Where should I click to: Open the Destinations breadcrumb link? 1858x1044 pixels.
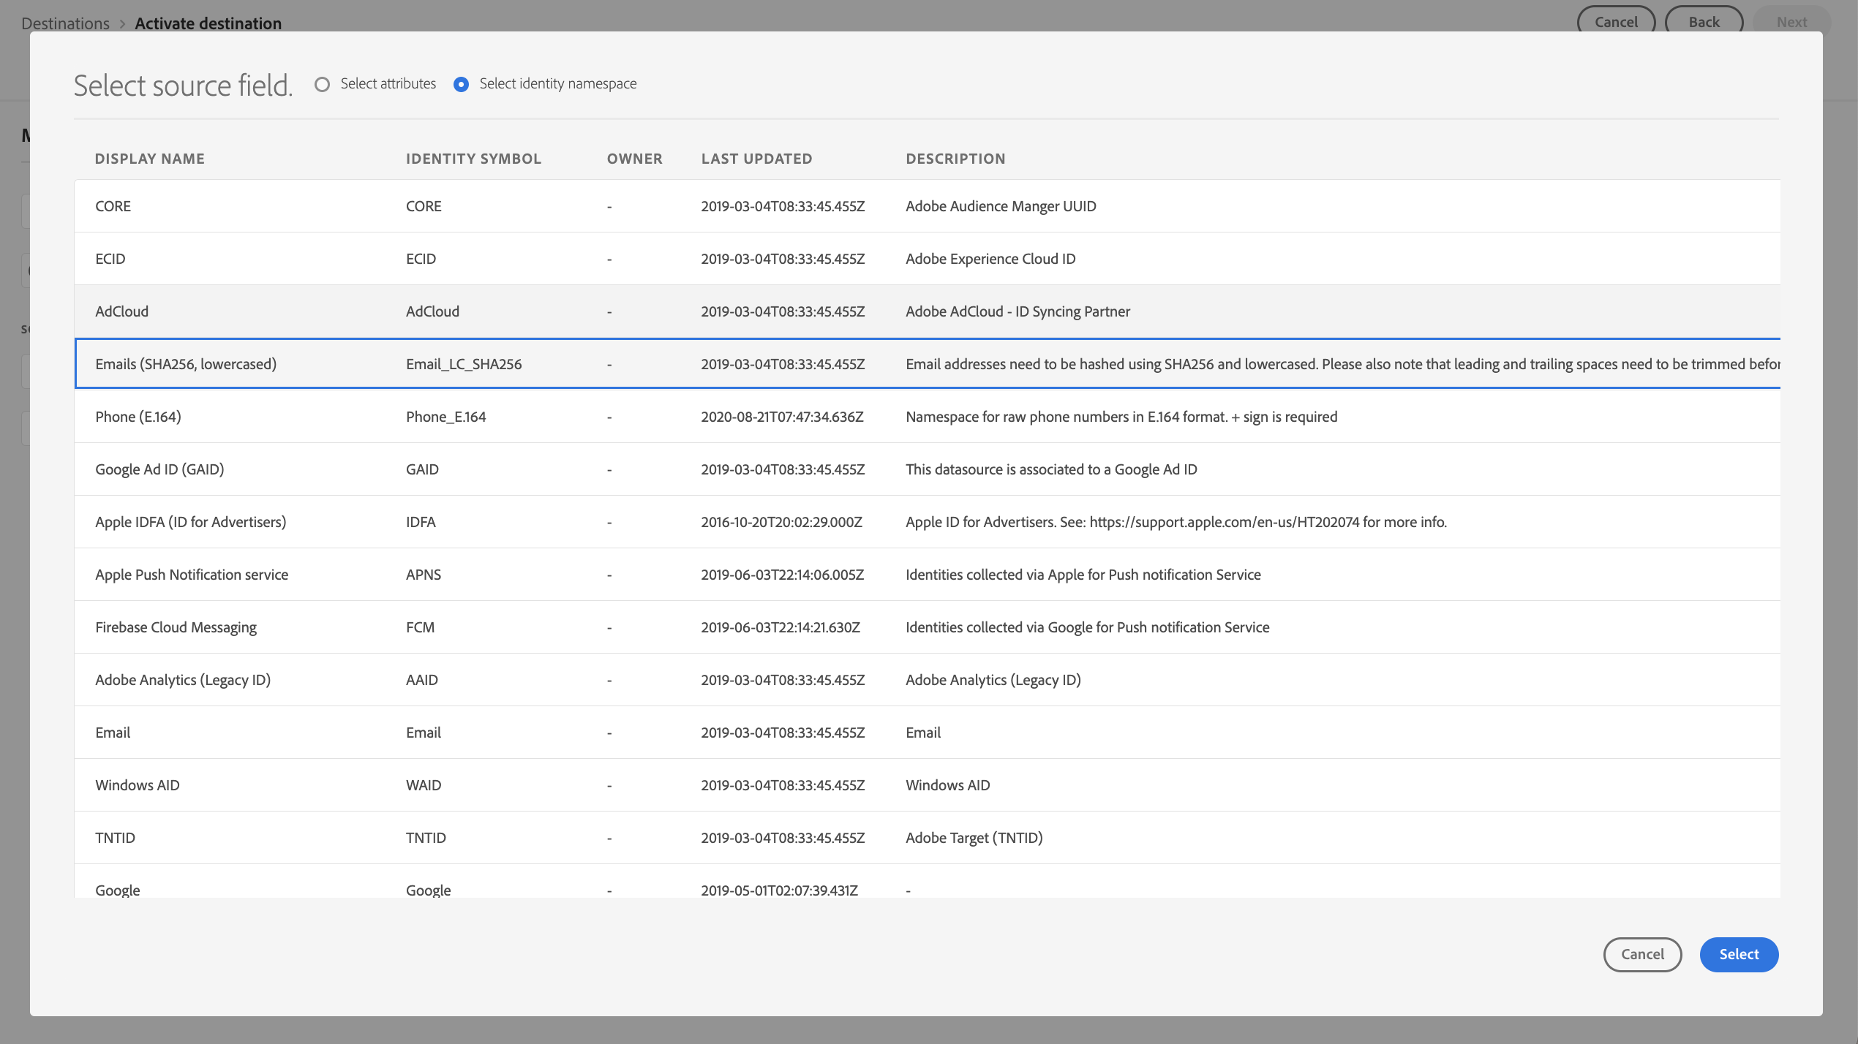pos(65,23)
